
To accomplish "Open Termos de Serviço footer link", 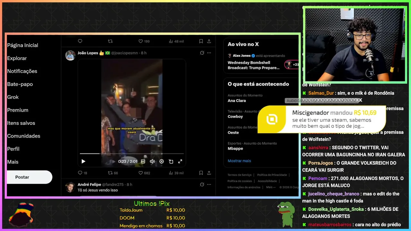I will (x=240, y=175).
